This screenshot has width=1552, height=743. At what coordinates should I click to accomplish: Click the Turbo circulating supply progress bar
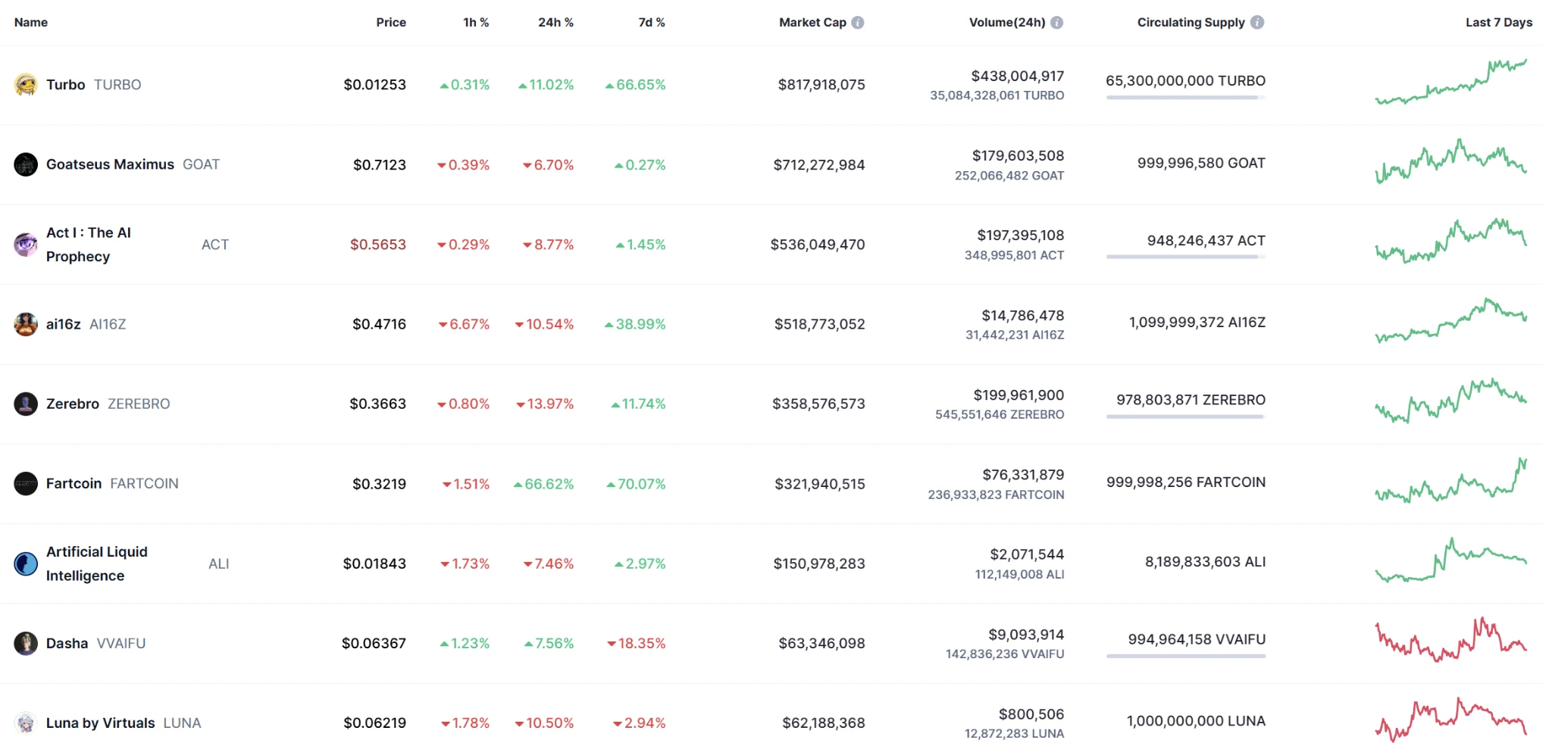click(1186, 98)
